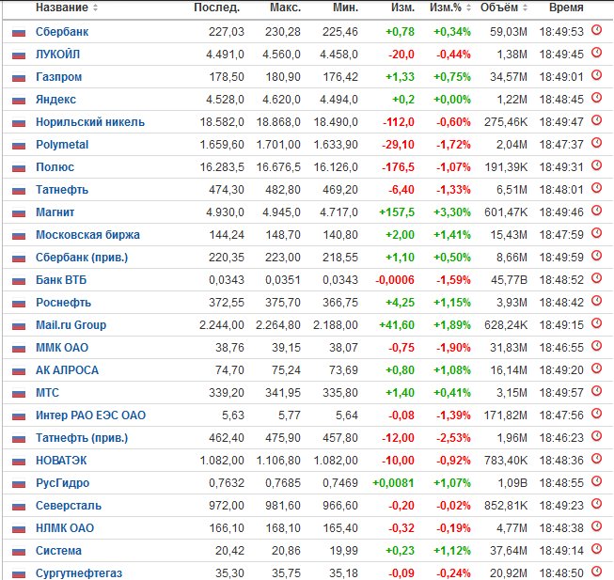Click the Russian flag icon next to Сбербанк

click(19, 33)
